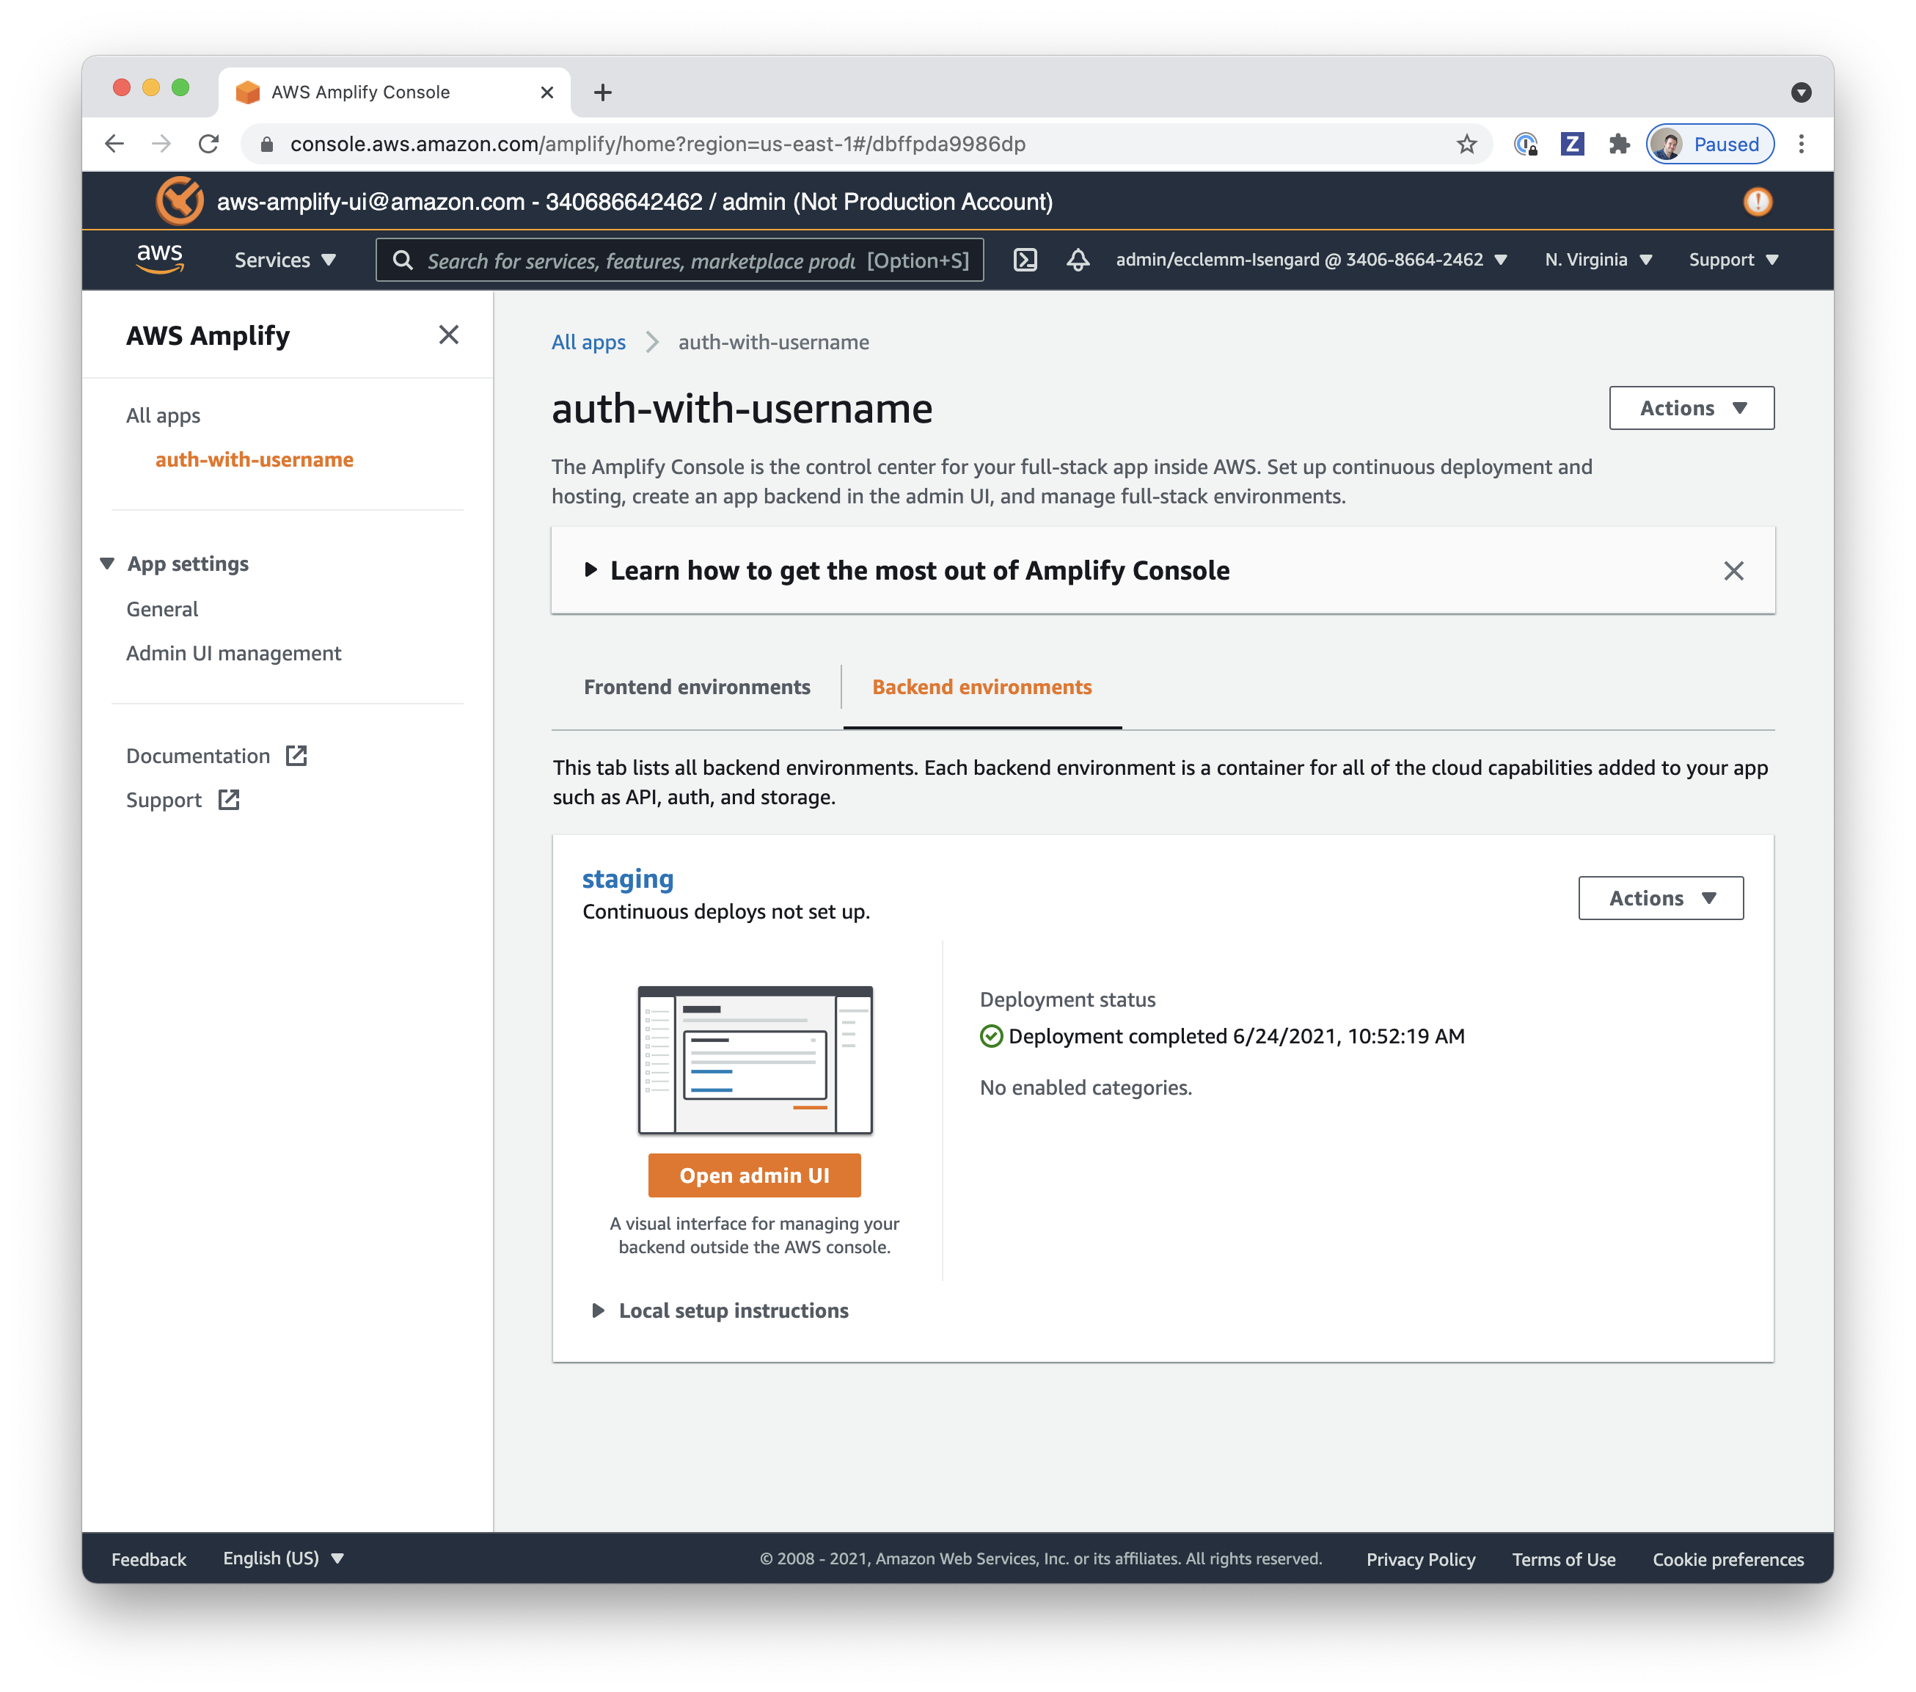This screenshot has width=1916, height=1692.
Task: Click the admin UI preview thumbnail
Action: click(755, 1060)
